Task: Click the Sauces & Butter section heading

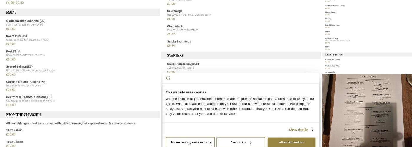Action: point(334,55)
